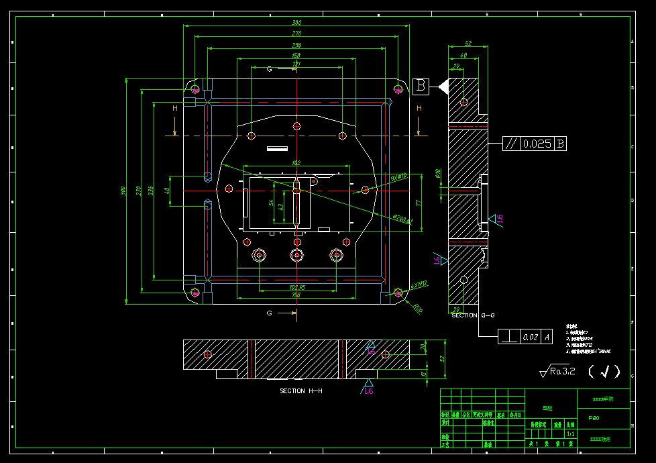Select the 102 dimension above the cavity

tap(296, 163)
